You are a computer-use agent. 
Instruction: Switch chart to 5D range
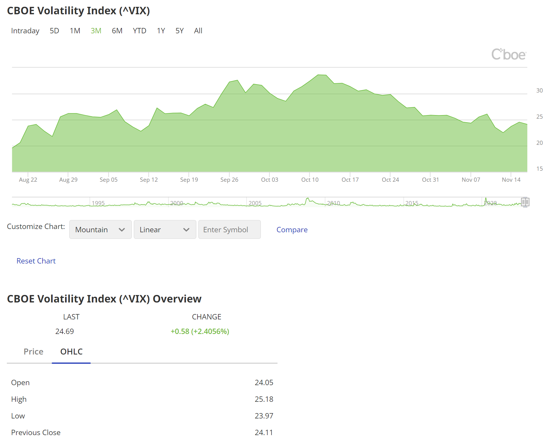point(54,31)
